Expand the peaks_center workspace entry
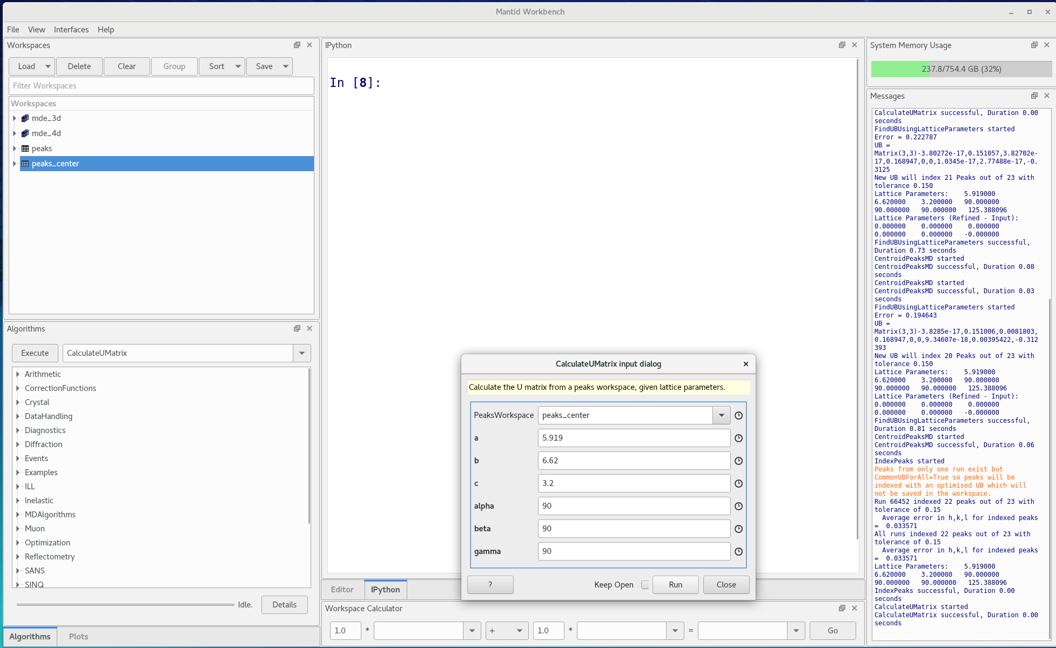 point(15,164)
